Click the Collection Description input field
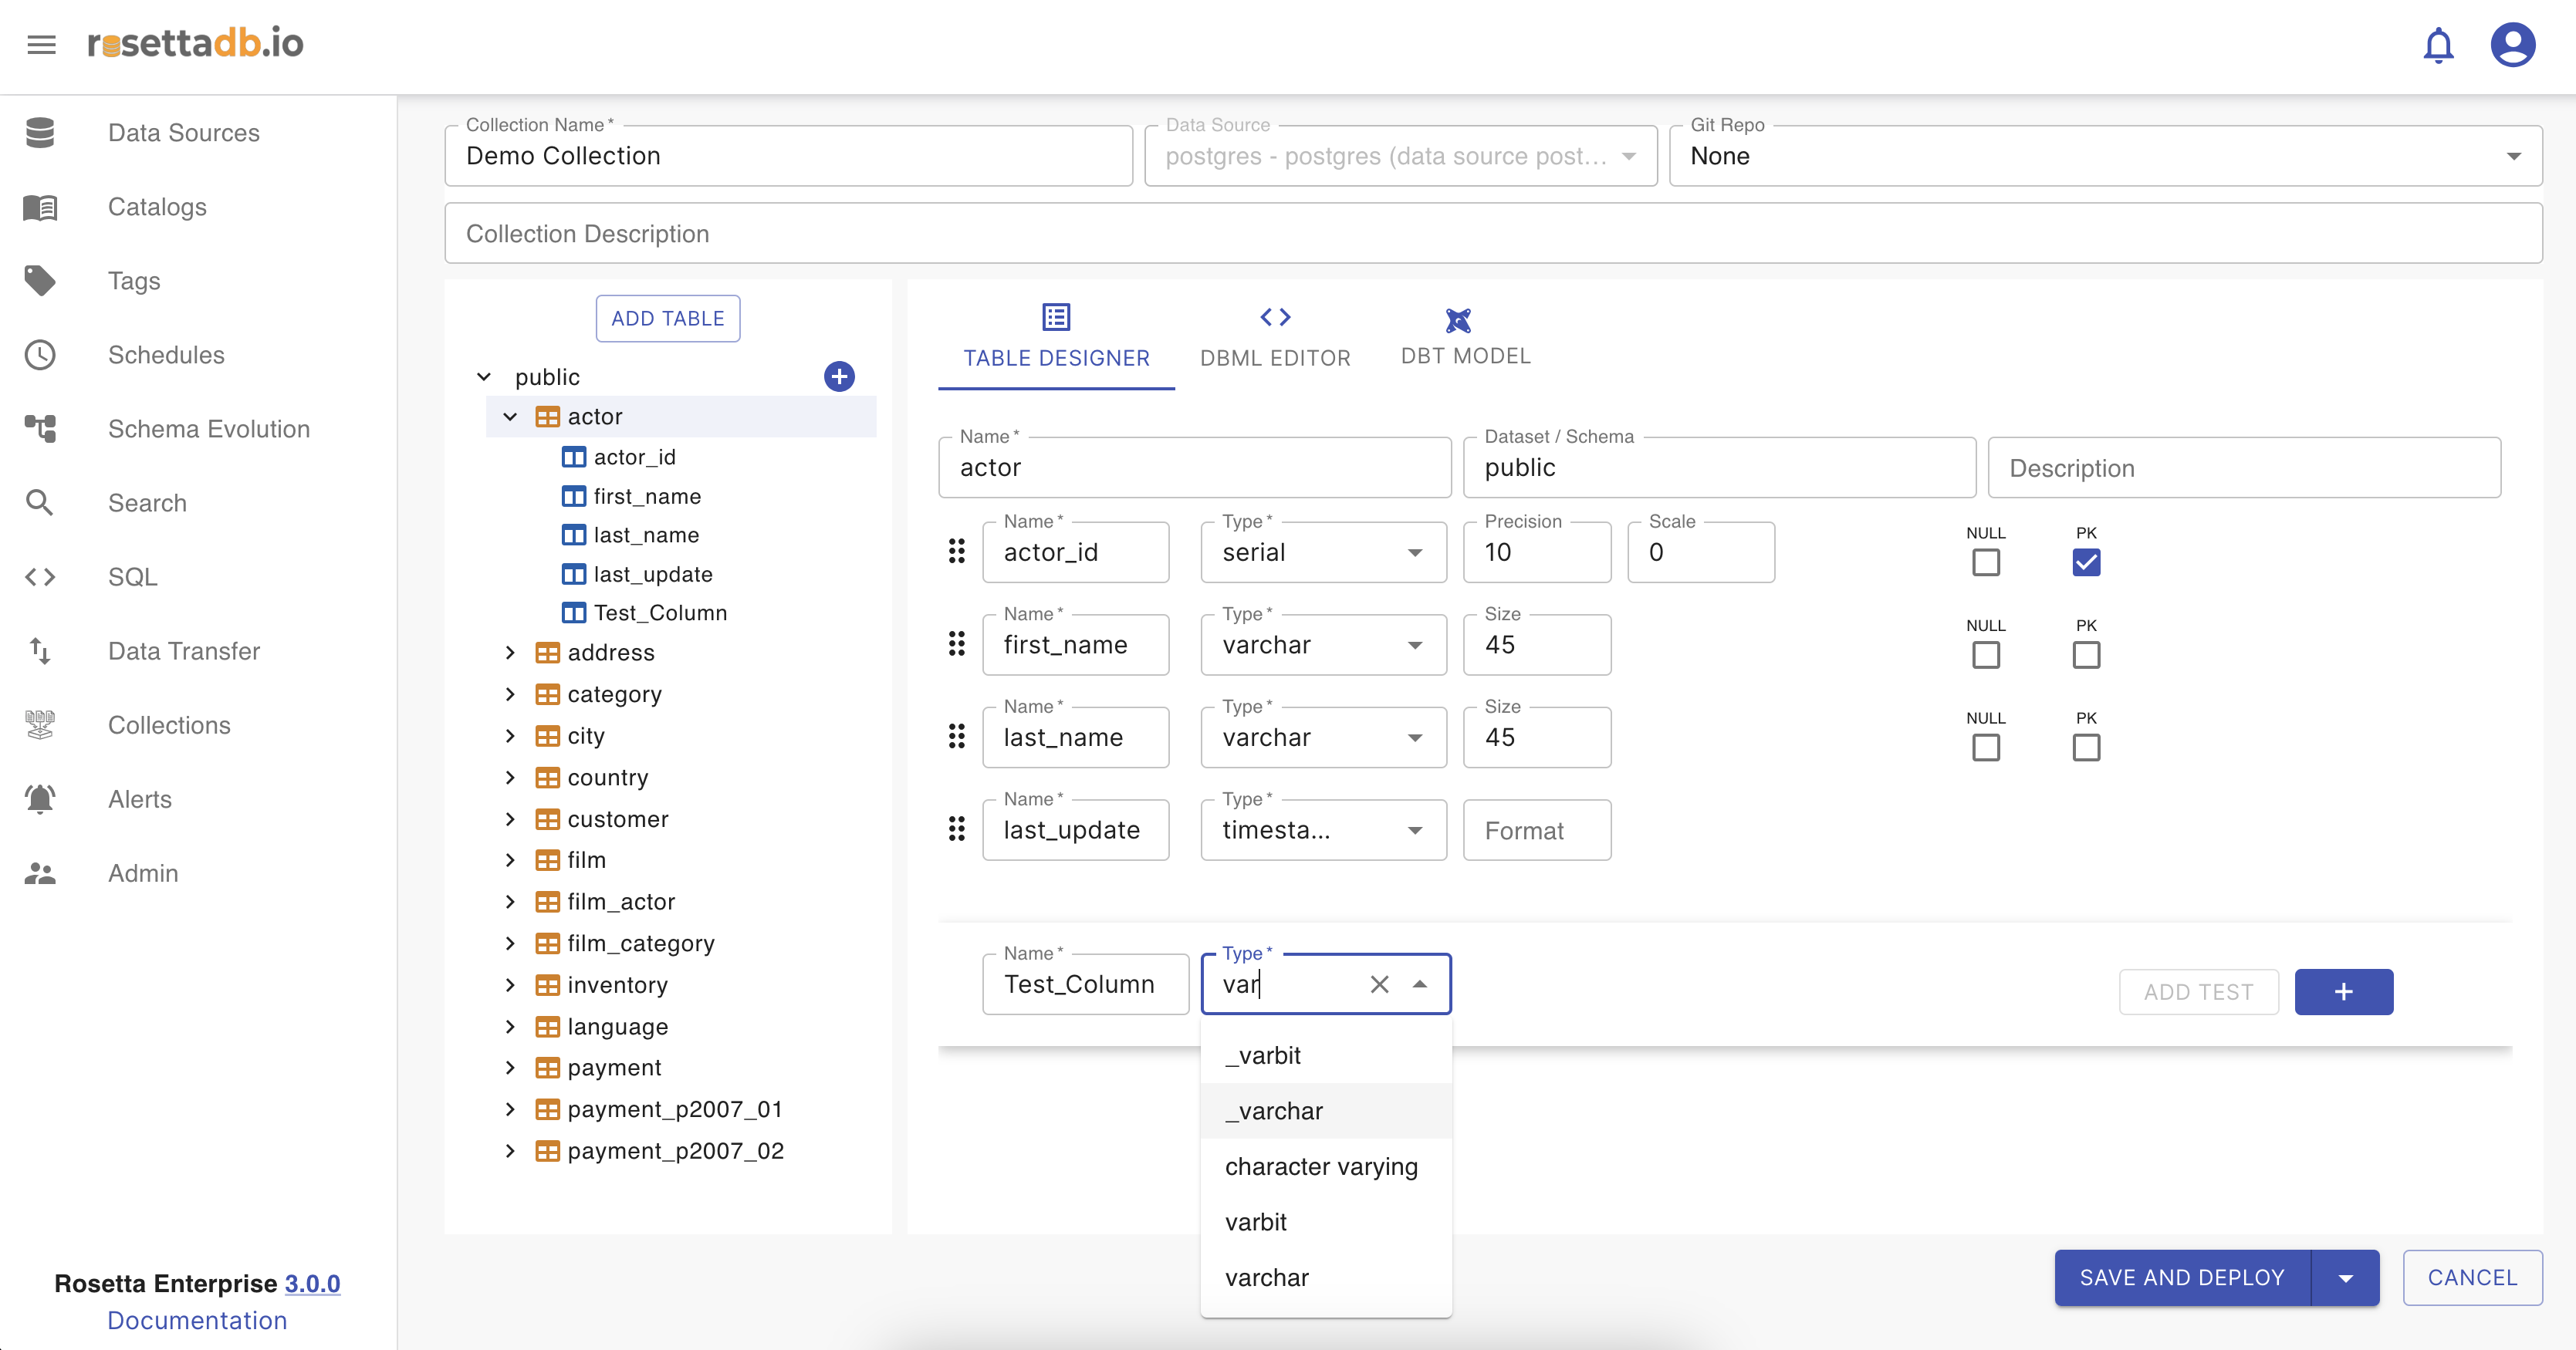 pos(1492,234)
